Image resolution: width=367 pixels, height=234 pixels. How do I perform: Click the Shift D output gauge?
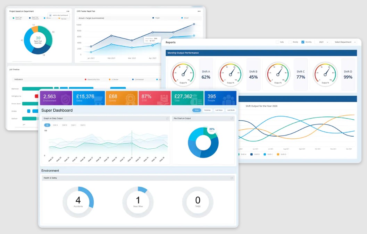point(325,74)
